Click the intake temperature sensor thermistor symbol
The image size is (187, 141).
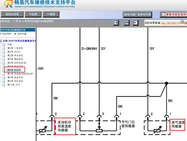158,130
